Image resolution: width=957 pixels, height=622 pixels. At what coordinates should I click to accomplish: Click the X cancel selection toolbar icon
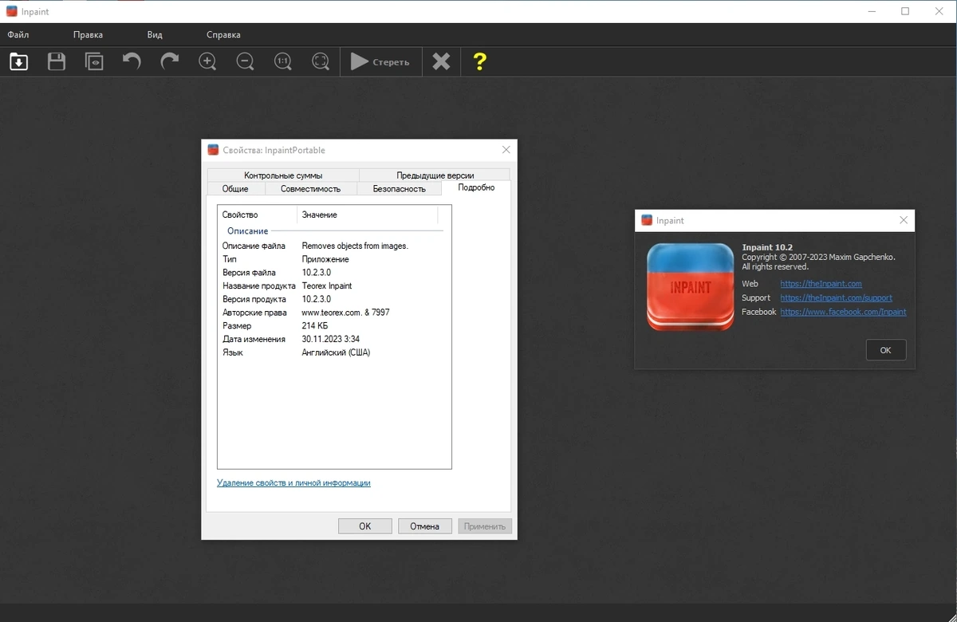(441, 61)
